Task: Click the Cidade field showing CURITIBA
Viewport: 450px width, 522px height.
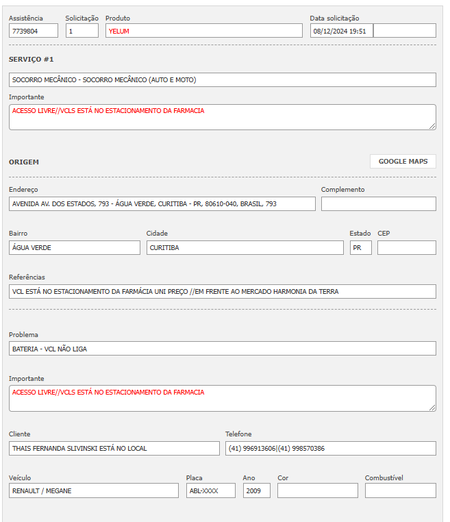Action: point(245,248)
